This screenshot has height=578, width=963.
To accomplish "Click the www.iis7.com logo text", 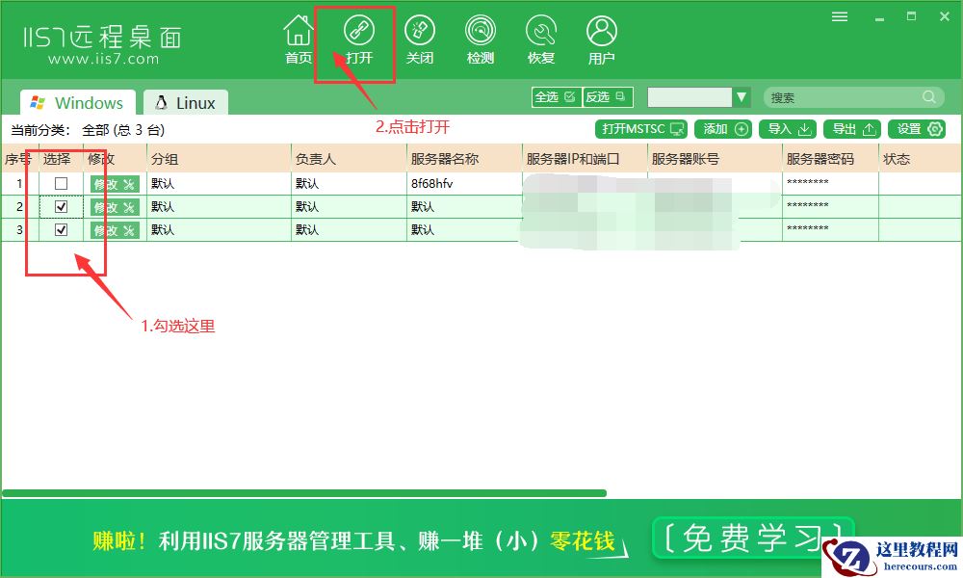I will [x=103, y=59].
